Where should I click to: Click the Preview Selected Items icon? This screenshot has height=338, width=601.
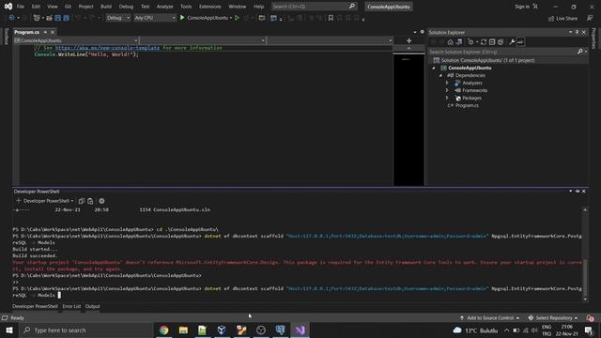tap(520, 42)
